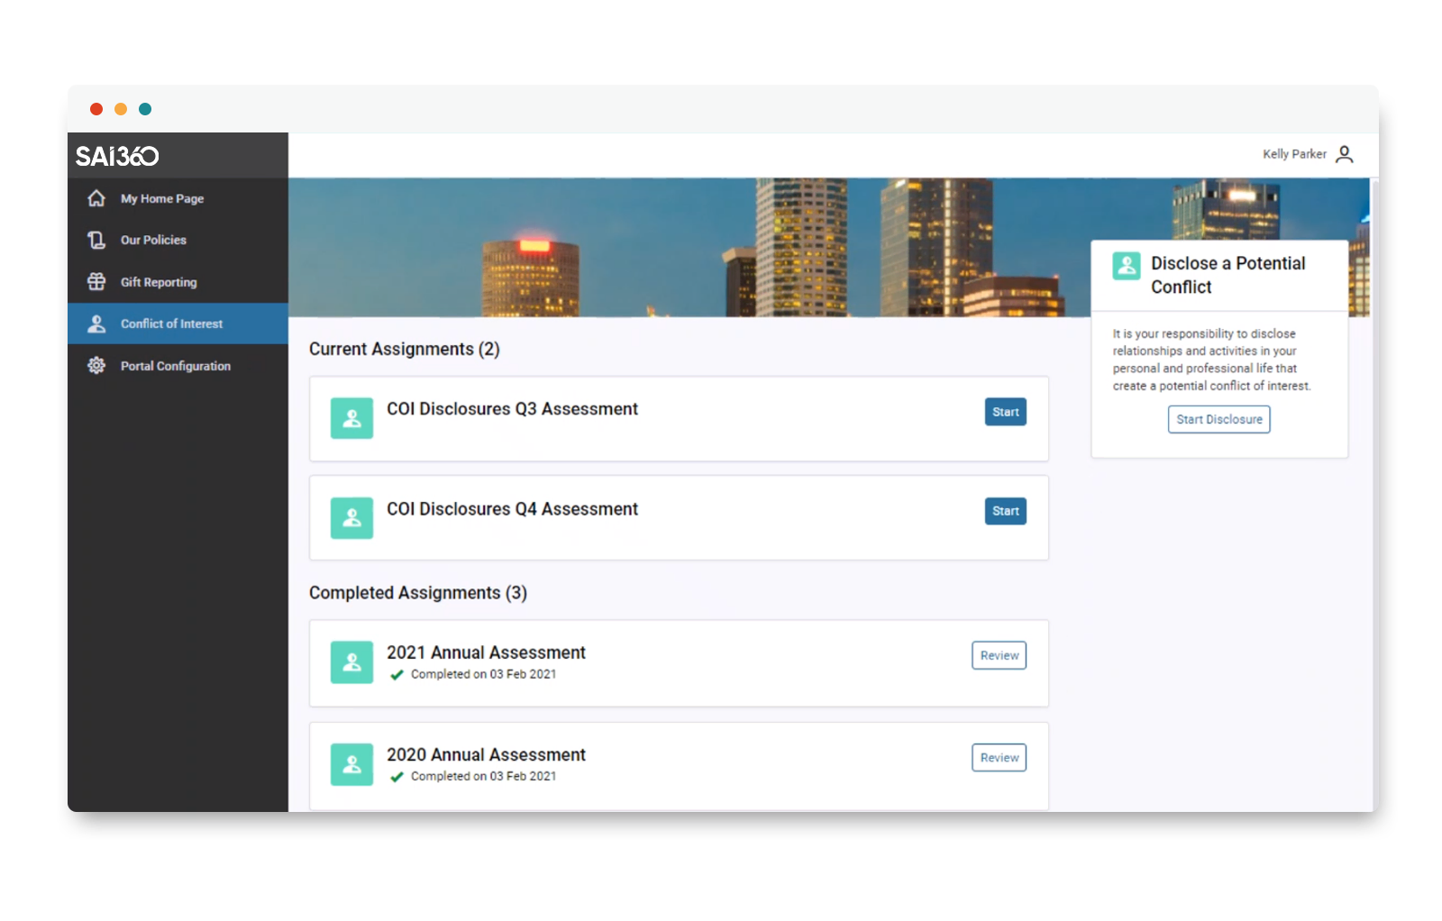Click the person icon in Disclose a Potential Conflict
1442x921 pixels.
pos(1125,267)
